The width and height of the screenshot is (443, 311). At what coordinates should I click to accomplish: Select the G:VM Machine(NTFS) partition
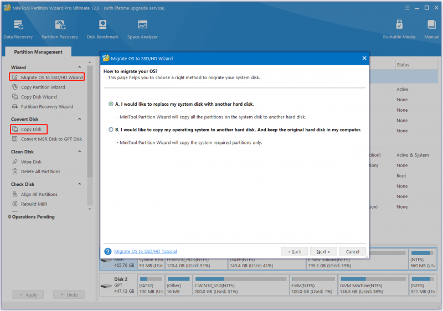coord(373,285)
